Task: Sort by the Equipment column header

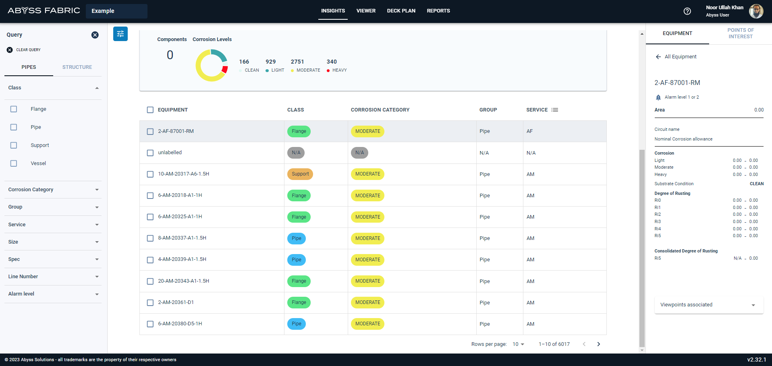Action: [x=173, y=110]
